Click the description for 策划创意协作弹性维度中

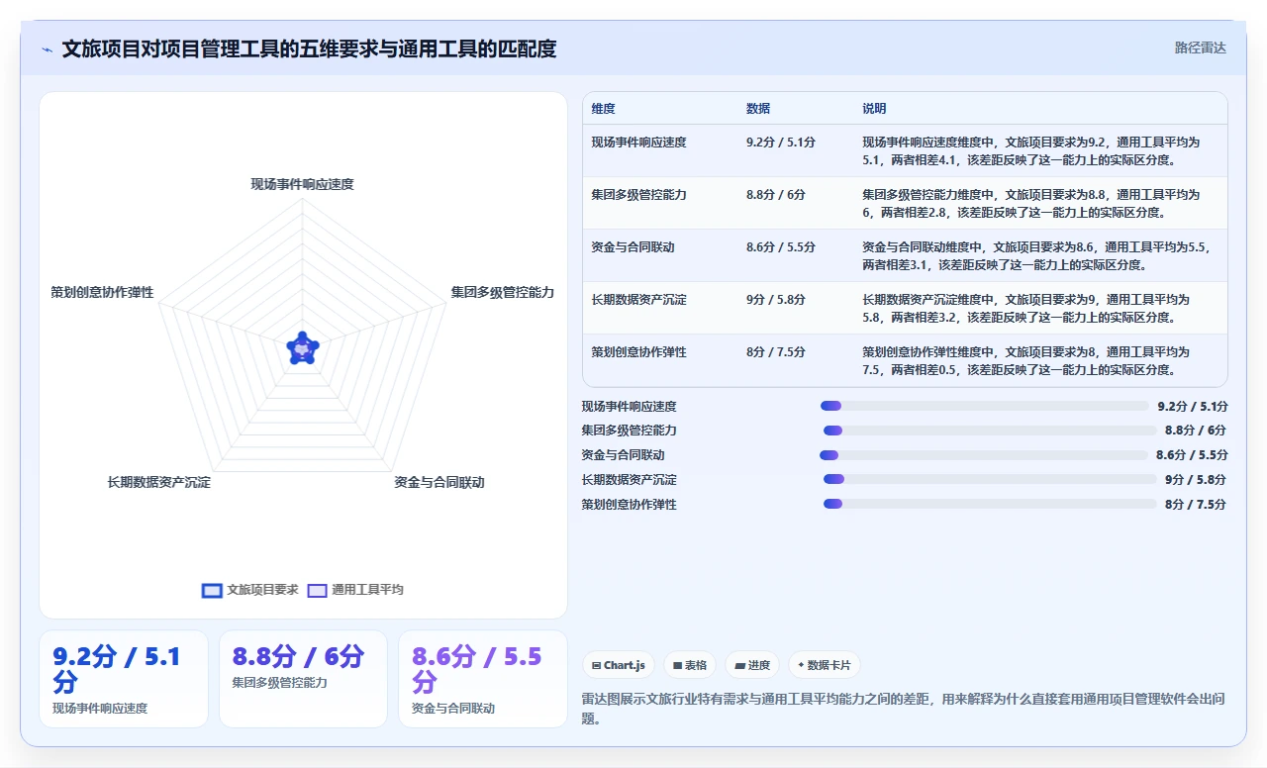pyautogui.click(x=1025, y=361)
